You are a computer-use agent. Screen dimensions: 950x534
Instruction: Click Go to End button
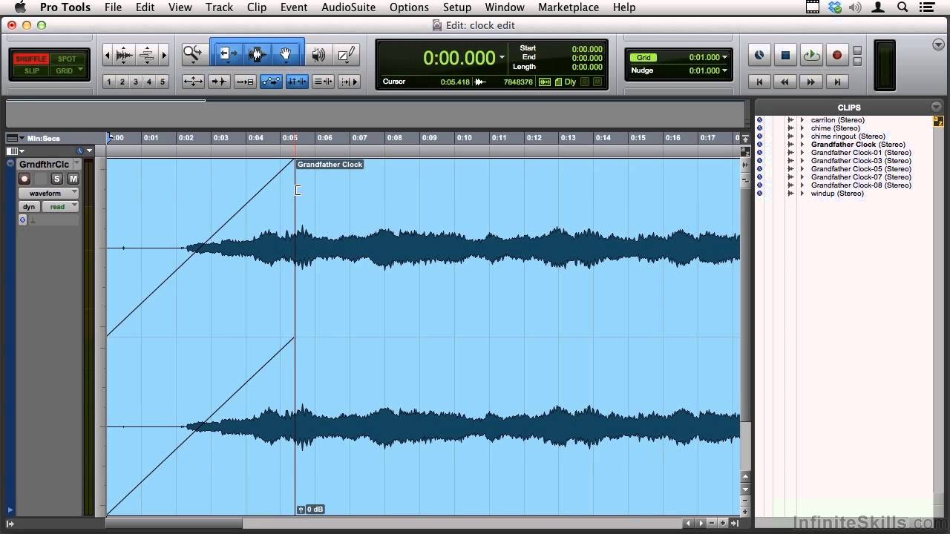(837, 82)
